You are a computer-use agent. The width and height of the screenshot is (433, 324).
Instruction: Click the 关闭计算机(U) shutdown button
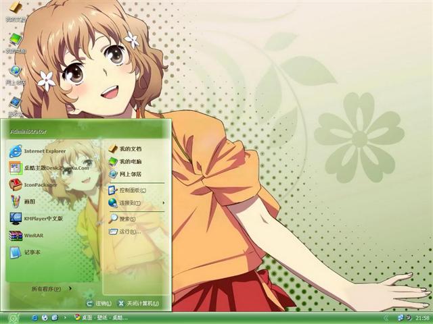click(138, 304)
